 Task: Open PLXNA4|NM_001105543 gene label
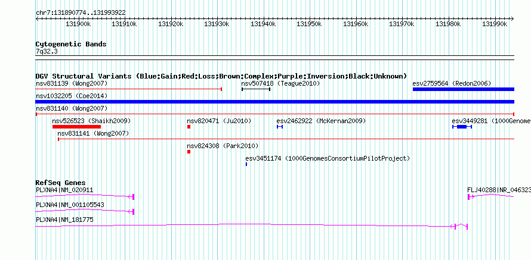[x=70, y=205]
